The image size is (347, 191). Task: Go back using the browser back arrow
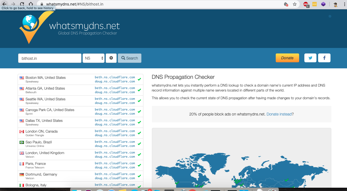4,4
